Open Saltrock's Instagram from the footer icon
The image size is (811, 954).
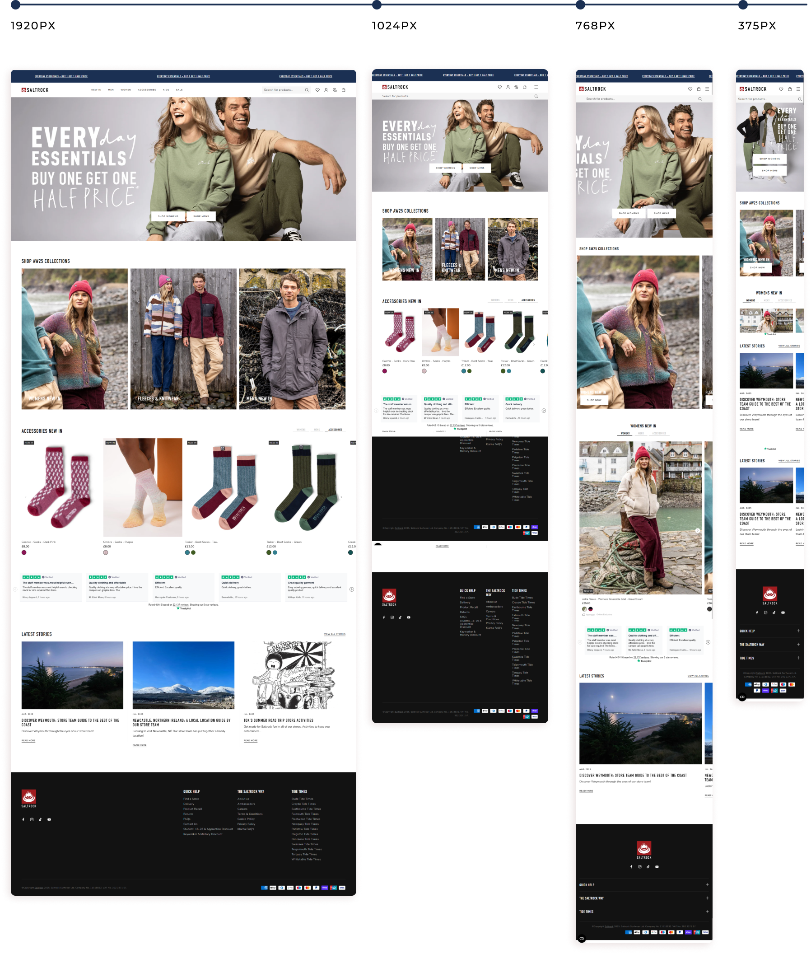pyautogui.click(x=32, y=820)
